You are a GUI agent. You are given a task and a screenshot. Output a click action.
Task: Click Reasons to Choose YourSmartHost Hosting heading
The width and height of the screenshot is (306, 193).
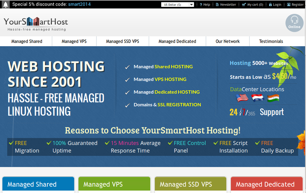click(x=153, y=131)
